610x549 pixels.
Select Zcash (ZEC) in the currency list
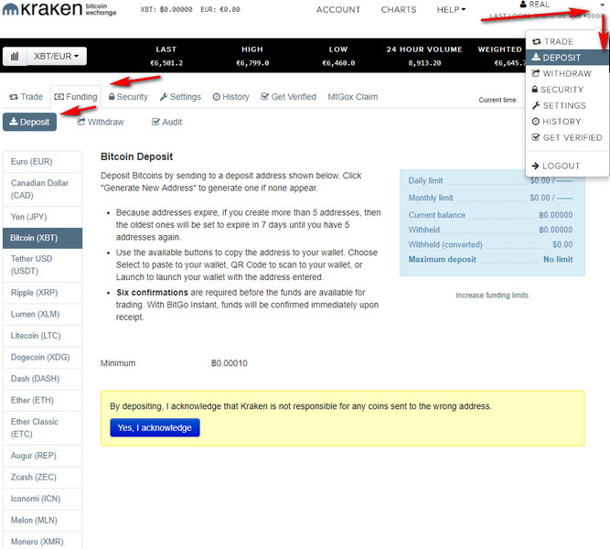coord(42,478)
